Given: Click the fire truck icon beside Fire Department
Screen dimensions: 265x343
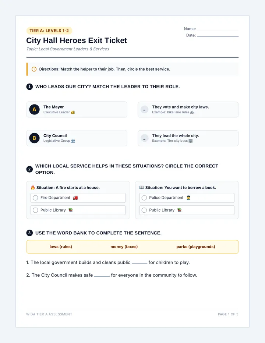Looking at the screenshot, I should tap(75, 198).
